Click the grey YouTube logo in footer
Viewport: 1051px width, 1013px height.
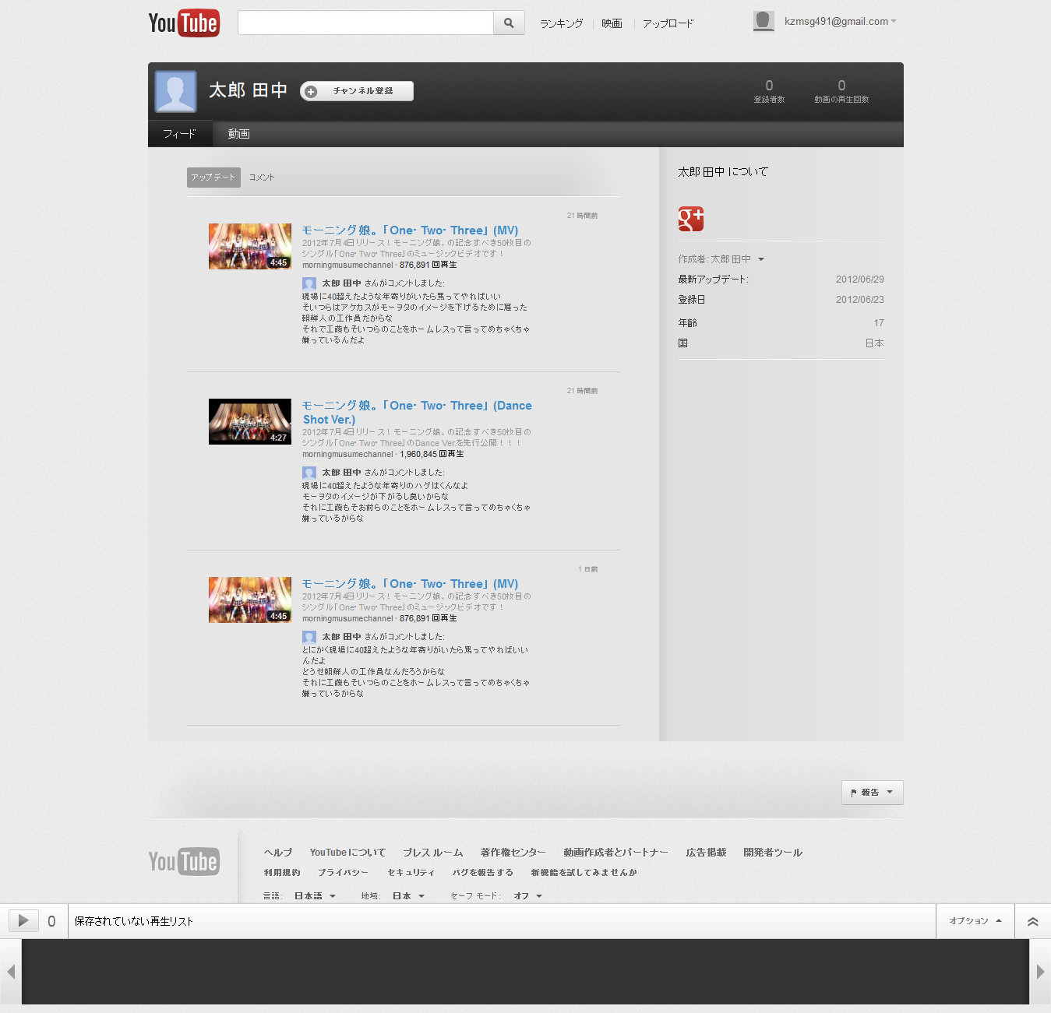[184, 861]
